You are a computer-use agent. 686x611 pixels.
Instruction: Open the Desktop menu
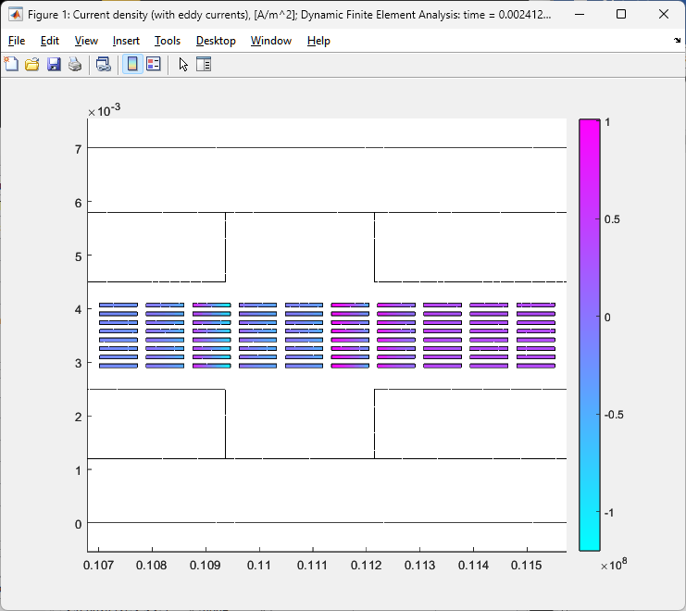216,41
